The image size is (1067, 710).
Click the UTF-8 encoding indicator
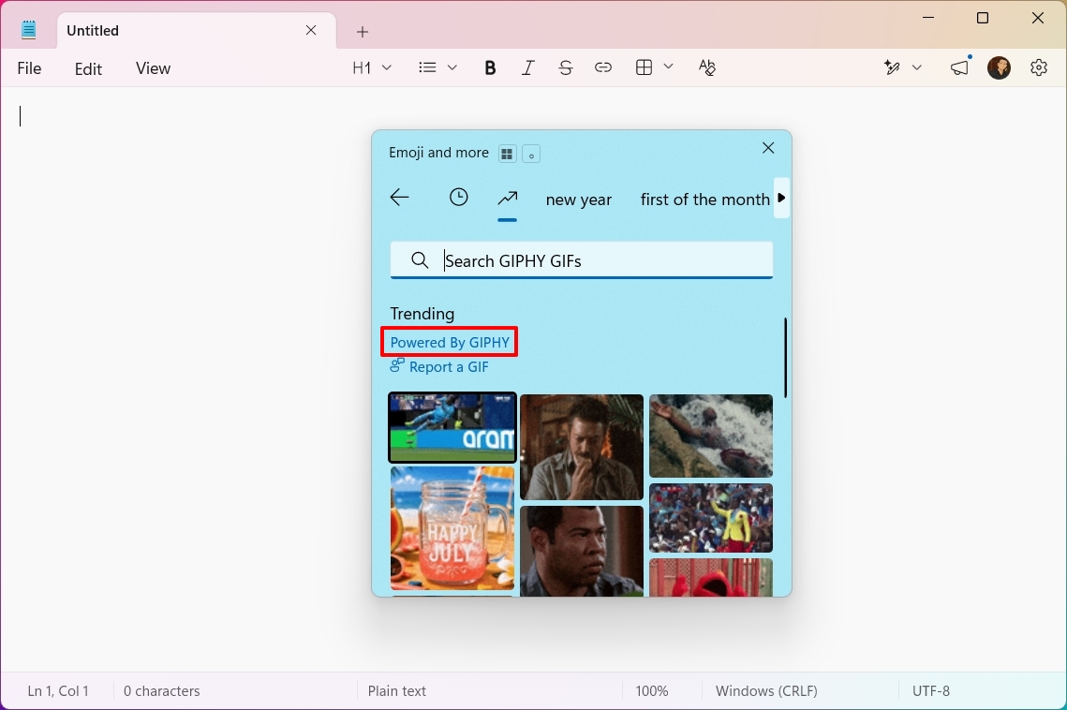coord(930,691)
